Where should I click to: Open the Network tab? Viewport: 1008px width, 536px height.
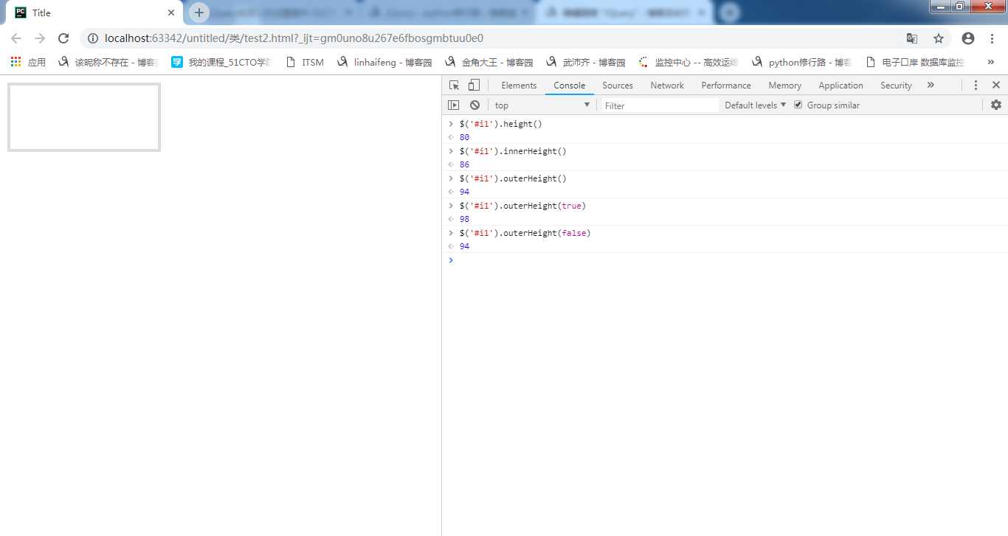(x=667, y=86)
